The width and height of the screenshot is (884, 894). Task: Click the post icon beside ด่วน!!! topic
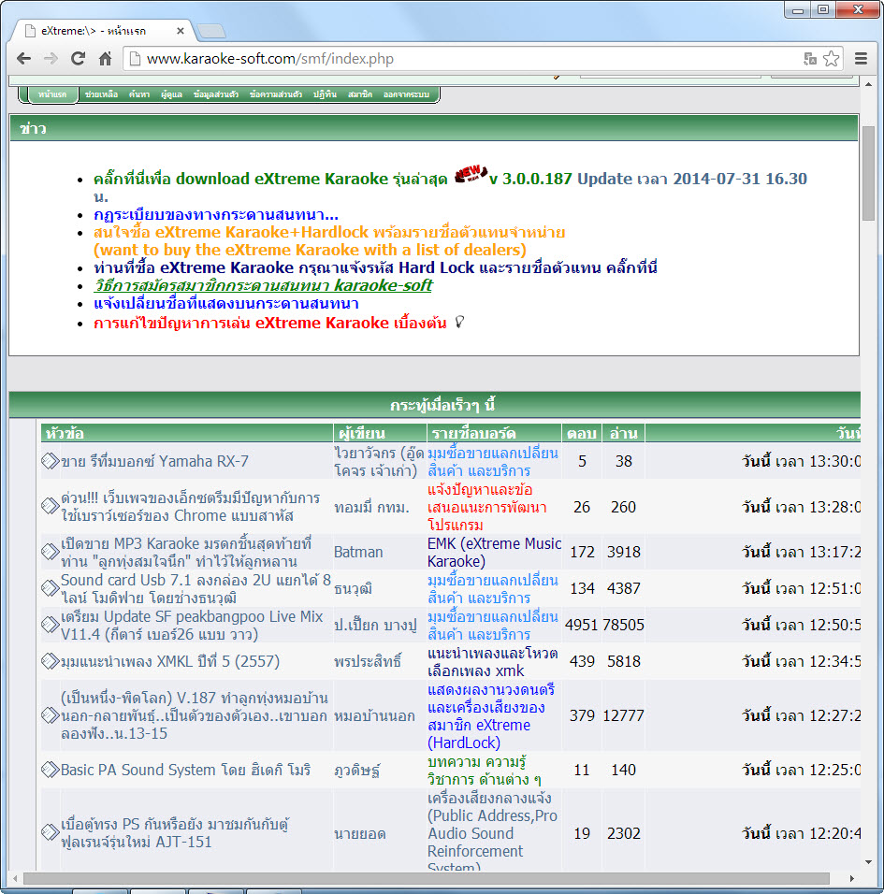[51, 506]
